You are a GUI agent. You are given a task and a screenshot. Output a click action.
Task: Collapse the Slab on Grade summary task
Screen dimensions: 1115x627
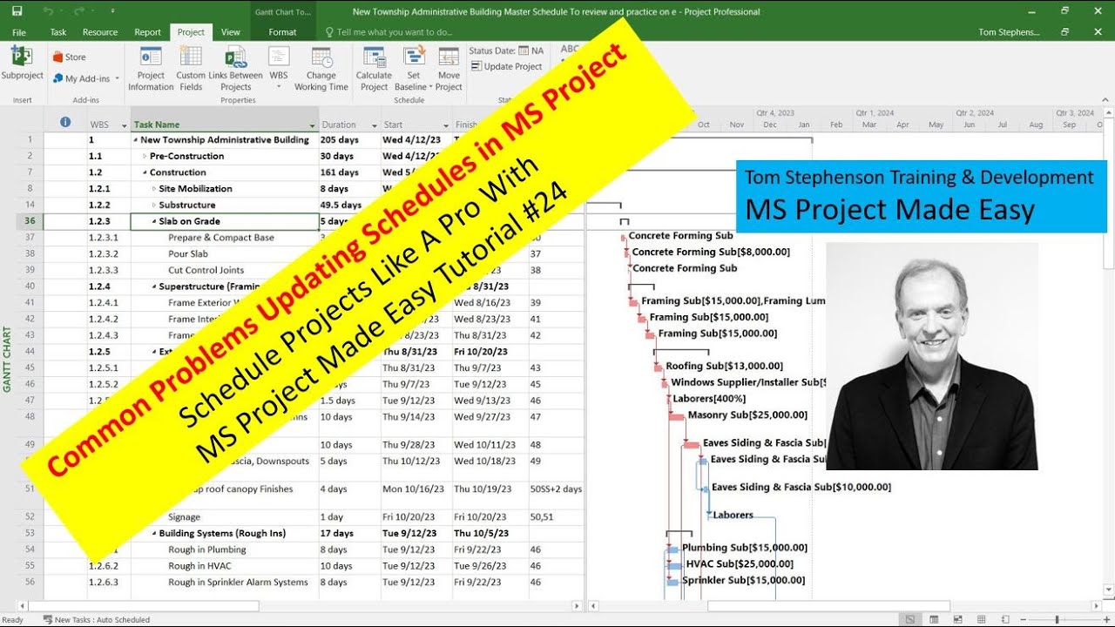point(154,222)
